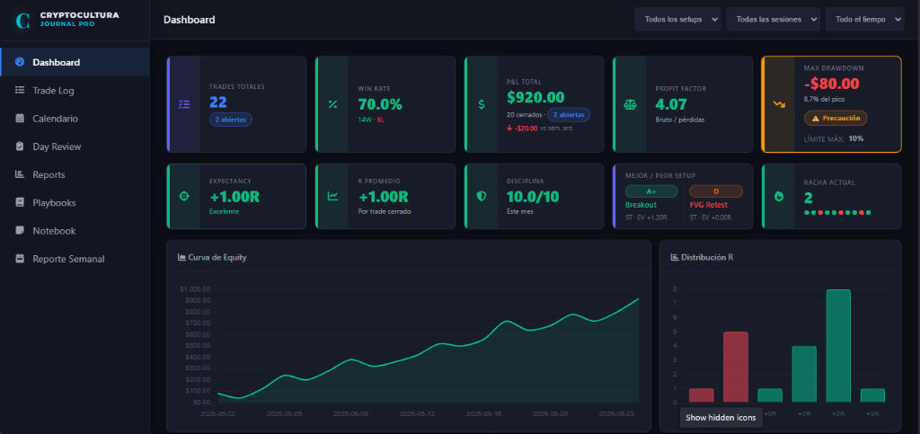The width and height of the screenshot is (920, 434).
Task: Click the A+ best setup badge
Action: [x=651, y=191]
